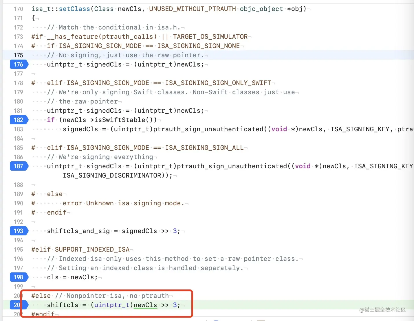Click 'cls = newCls;' on line 198
This screenshot has height=321, width=414.
[x=72, y=277]
